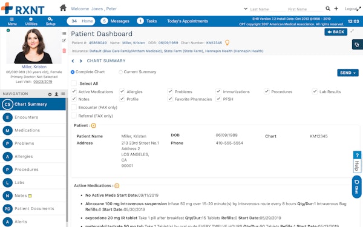Check Referral (FAX only) checkbox

[74, 116]
